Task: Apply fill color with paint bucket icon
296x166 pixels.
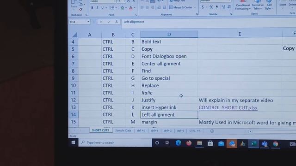Action: tap(122, 8)
